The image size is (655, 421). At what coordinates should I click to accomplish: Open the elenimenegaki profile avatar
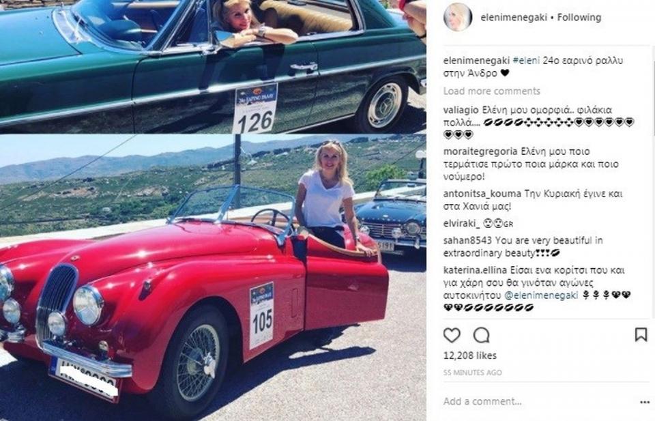pos(458,17)
